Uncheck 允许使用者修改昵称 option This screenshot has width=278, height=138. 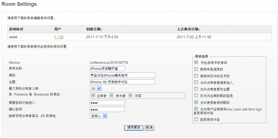[x=196, y=103]
